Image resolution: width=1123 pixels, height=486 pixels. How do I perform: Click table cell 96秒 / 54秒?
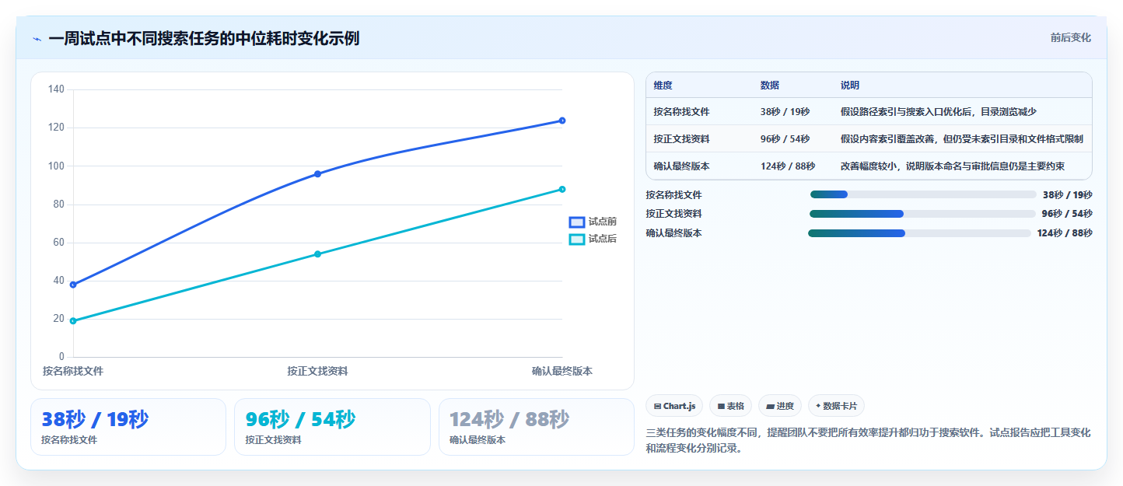pos(785,139)
